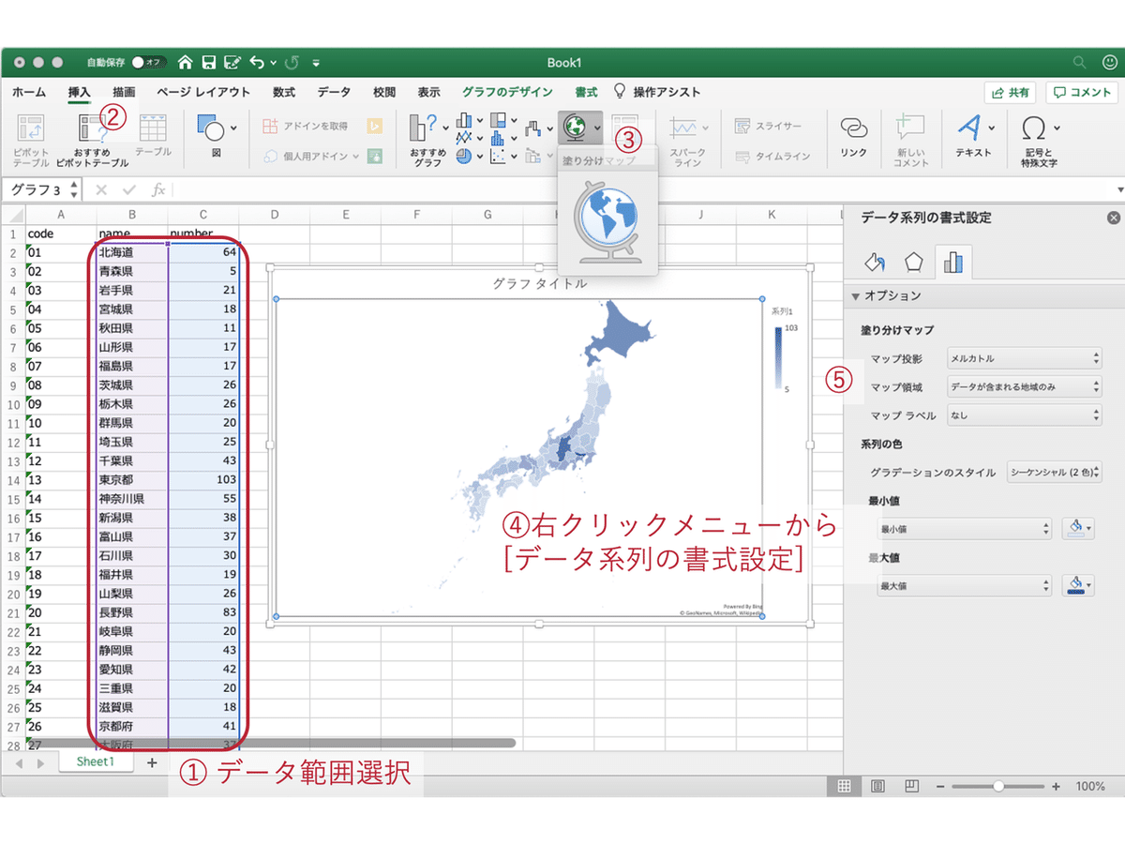Click the リンク link icon

(x=853, y=128)
